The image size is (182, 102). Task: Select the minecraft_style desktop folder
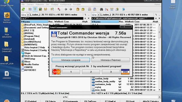7,60
